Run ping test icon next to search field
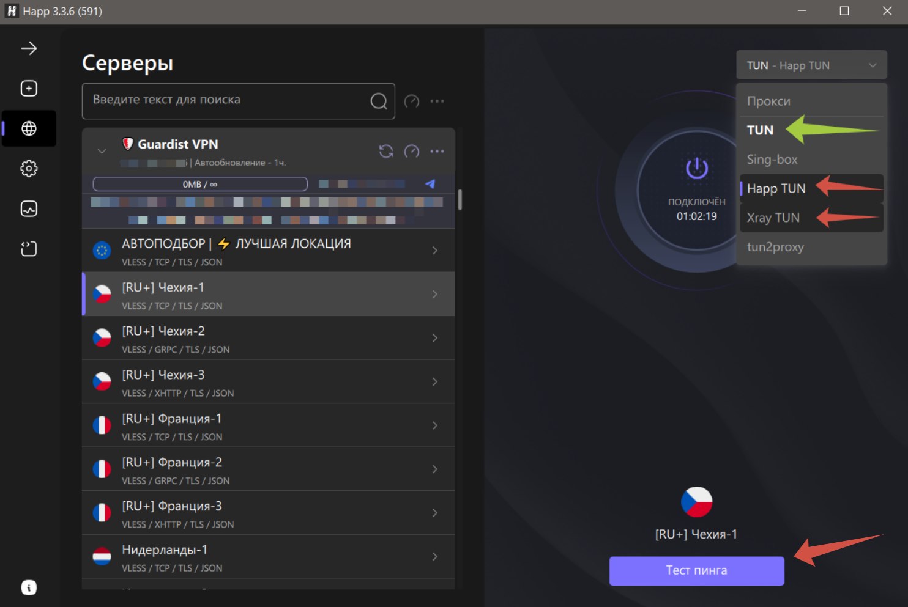 412,101
